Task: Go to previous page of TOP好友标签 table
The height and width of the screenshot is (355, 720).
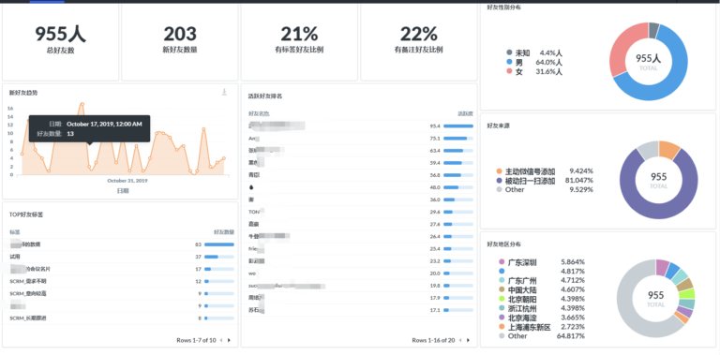Action: point(221,340)
